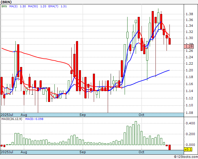Click the last red negative MACD bar

tap(169, 148)
